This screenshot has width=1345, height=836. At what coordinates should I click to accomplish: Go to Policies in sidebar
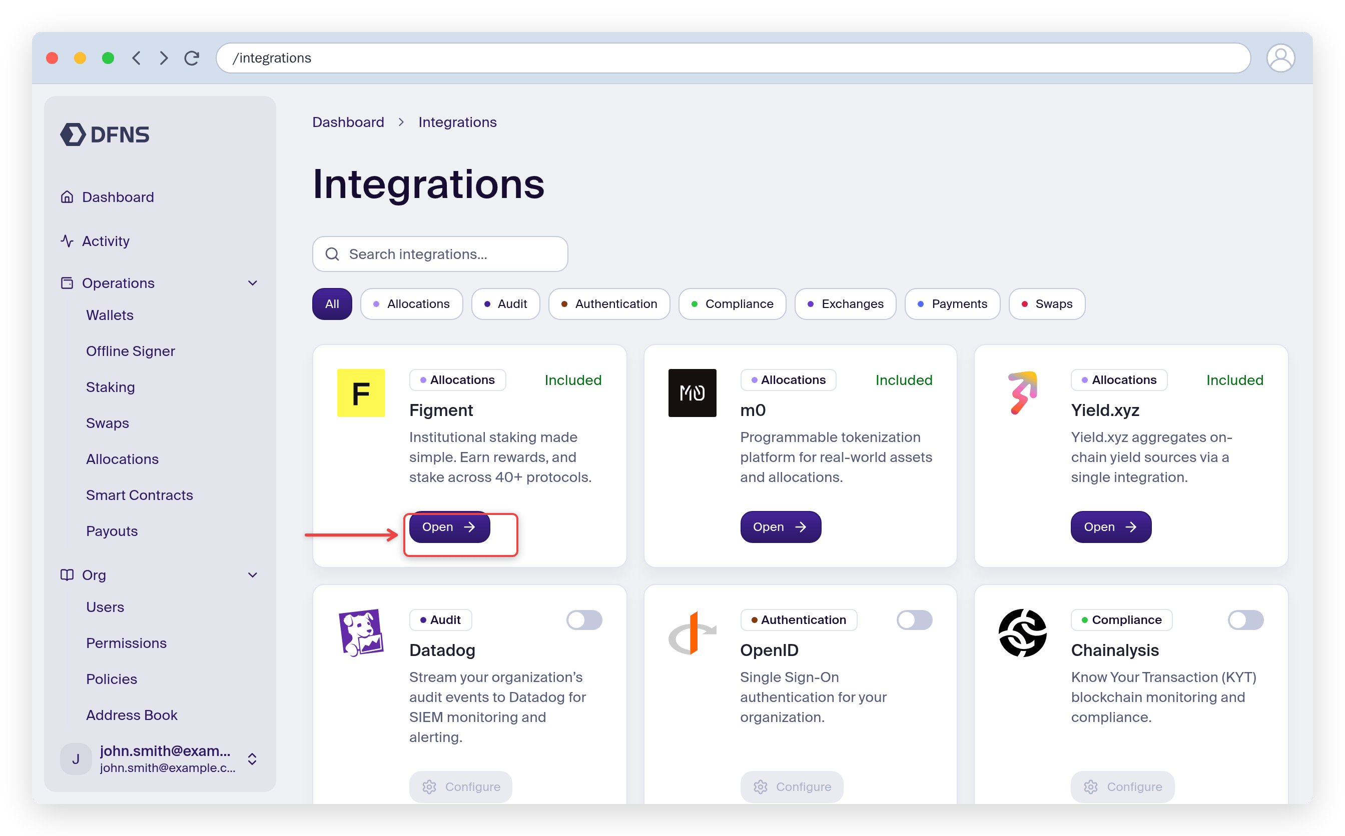coord(111,679)
